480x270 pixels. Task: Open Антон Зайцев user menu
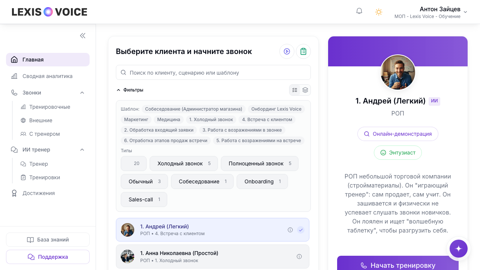430,12
